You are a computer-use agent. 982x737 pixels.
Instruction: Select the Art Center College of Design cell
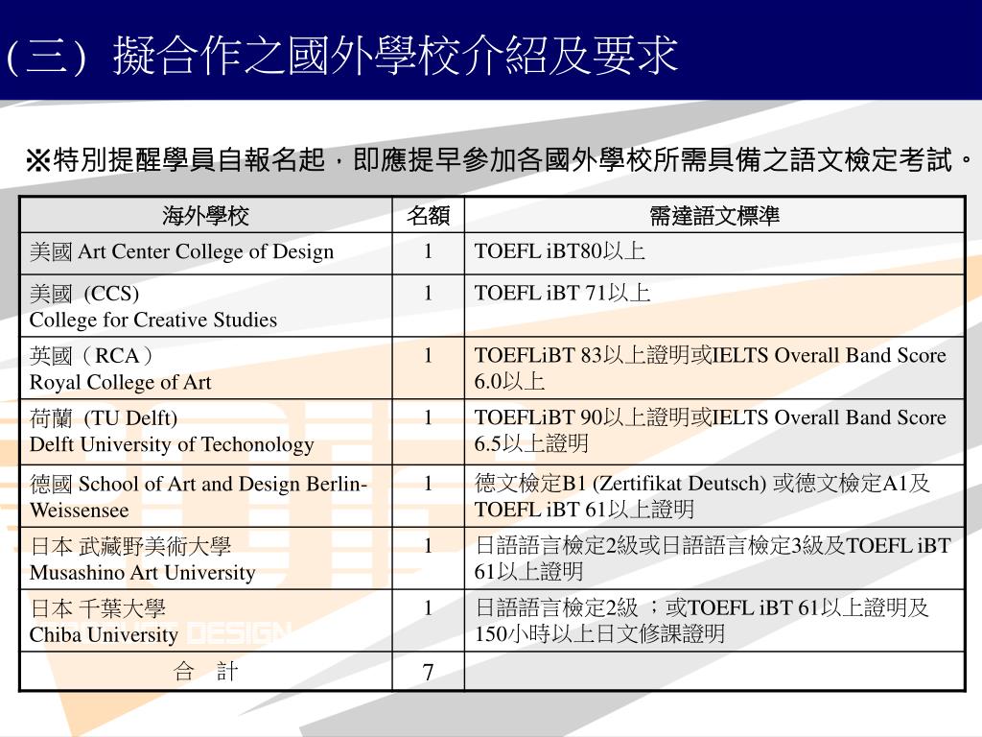[206, 253]
